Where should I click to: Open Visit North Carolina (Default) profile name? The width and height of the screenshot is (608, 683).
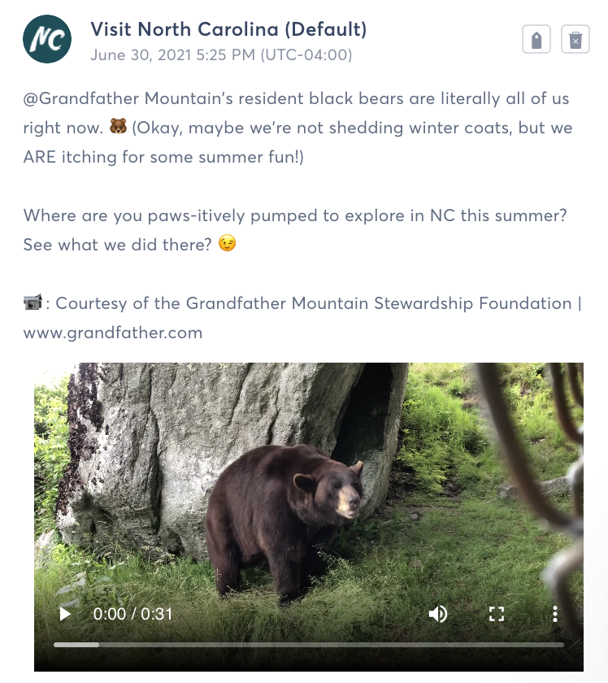pyautogui.click(x=228, y=29)
